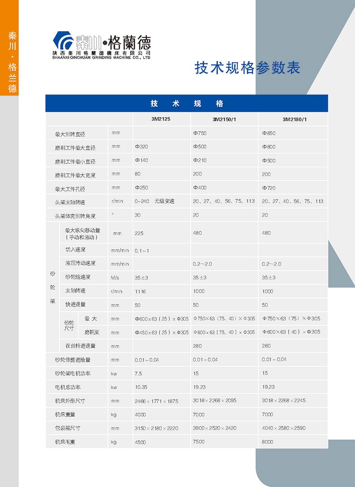Viewport: 355px width, 487px height.
Task: Click the blue 技术规格 table header bar
Action: point(186,103)
